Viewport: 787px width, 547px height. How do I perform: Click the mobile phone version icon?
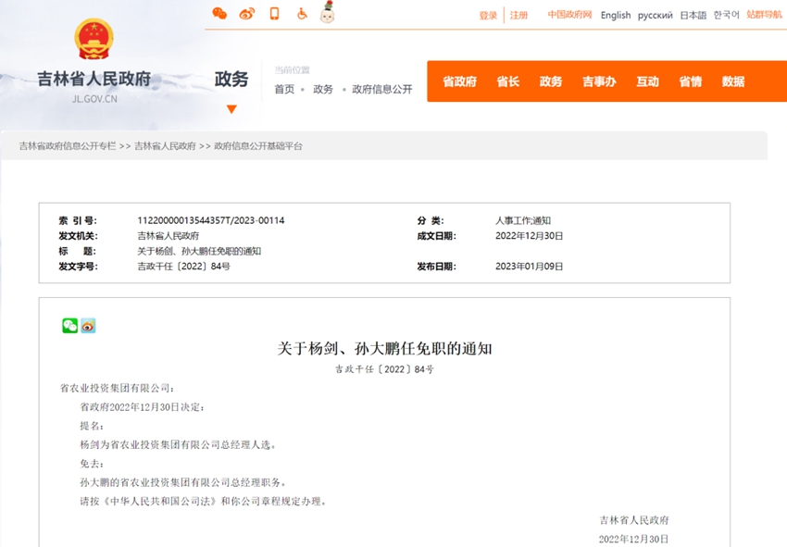pyautogui.click(x=274, y=14)
